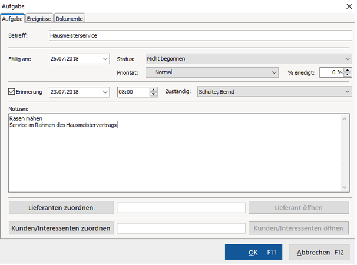
Task: Expand the Zuständig dropdown Schulte, Bernd
Action: (x=275, y=92)
